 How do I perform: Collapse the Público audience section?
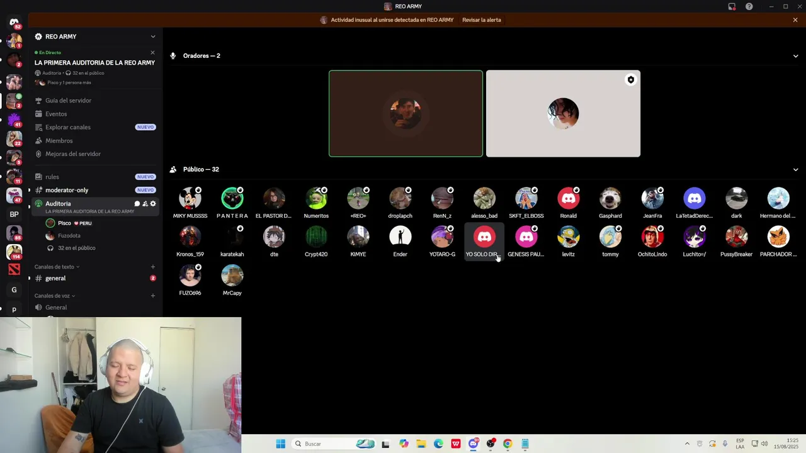795,169
